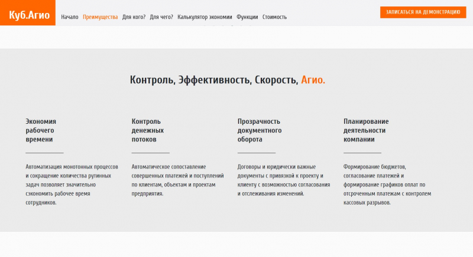Image resolution: width=473 pixels, height=257 pixels.
Task: Click the heading starting with Контроль, Эффективность
Action: pos(214,80)
